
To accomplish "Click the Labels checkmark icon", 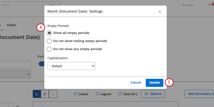I will (76, 94).
